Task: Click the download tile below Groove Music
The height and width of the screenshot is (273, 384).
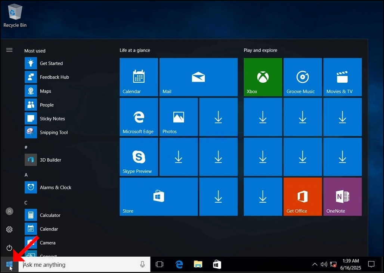Action: (x=303, y=117)
